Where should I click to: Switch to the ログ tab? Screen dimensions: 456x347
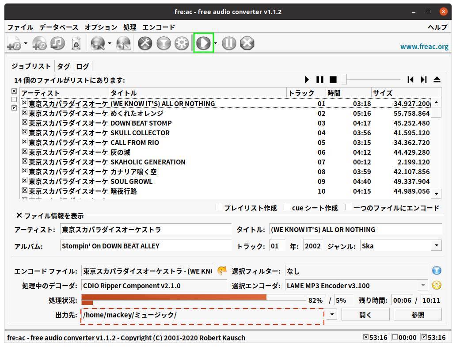(82, 66)
